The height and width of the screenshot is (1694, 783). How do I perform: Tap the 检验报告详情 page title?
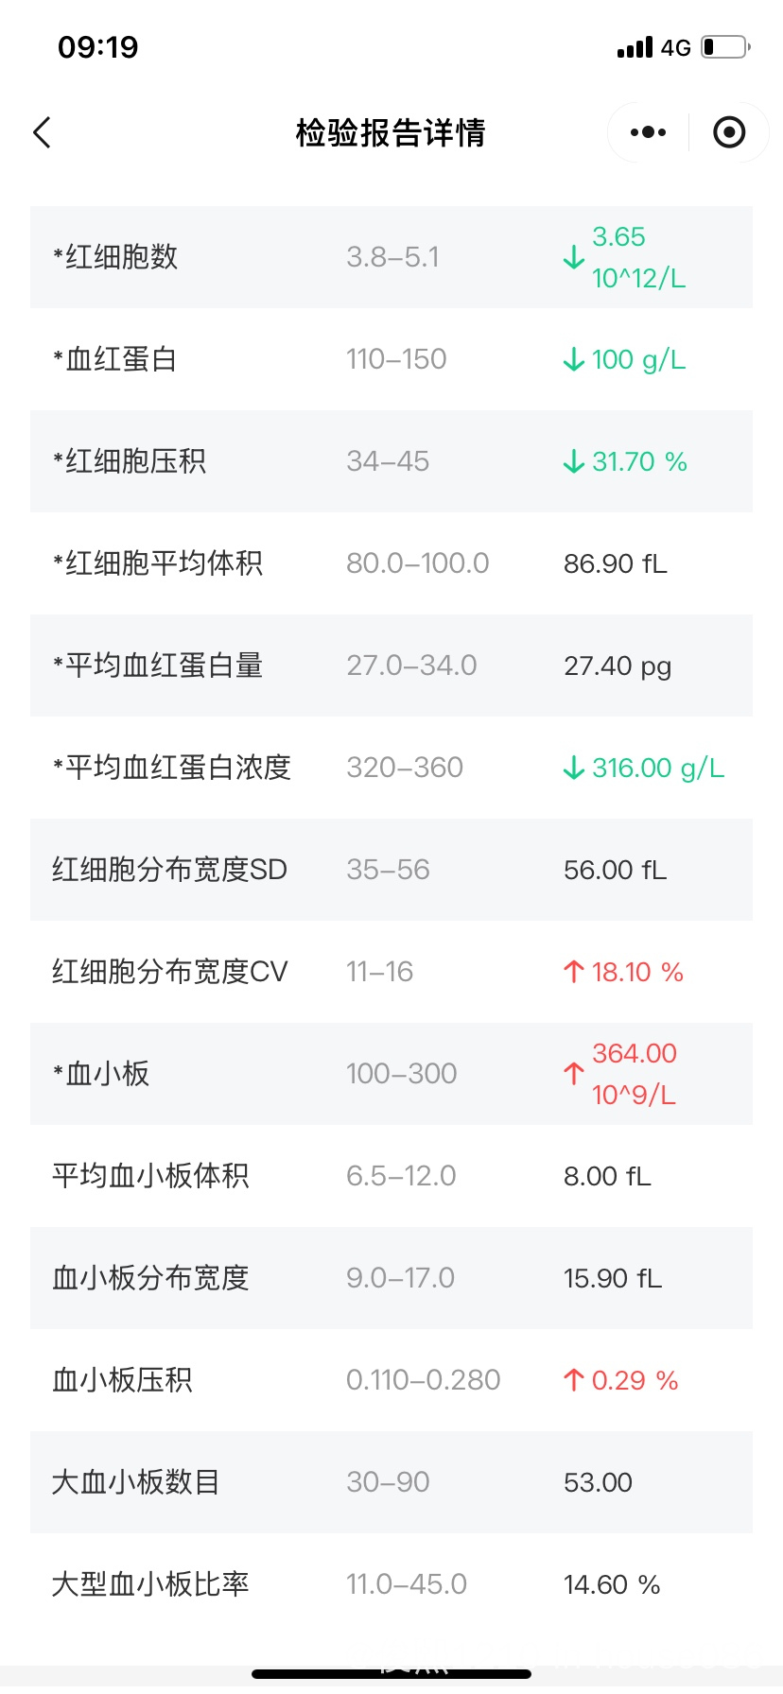(x=391, y=132)
